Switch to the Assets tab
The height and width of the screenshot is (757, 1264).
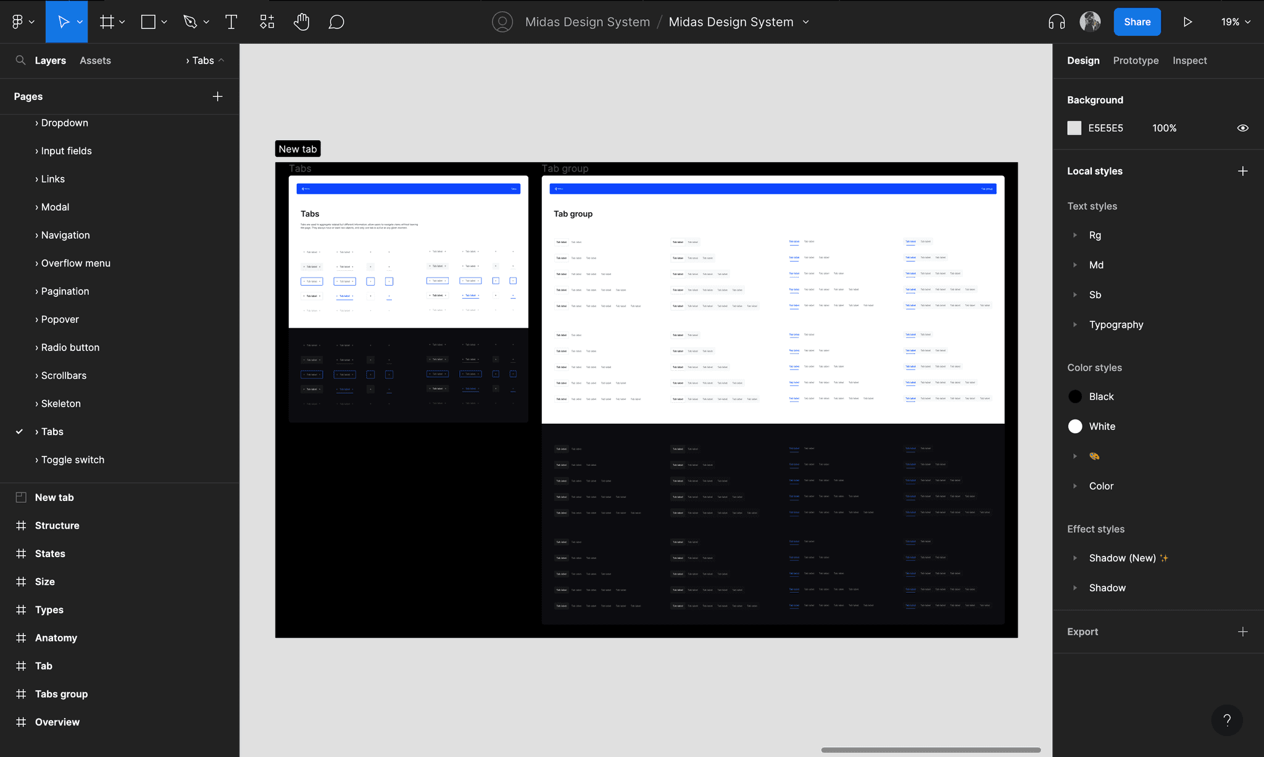pyautogui.click(x=95, y=60)
